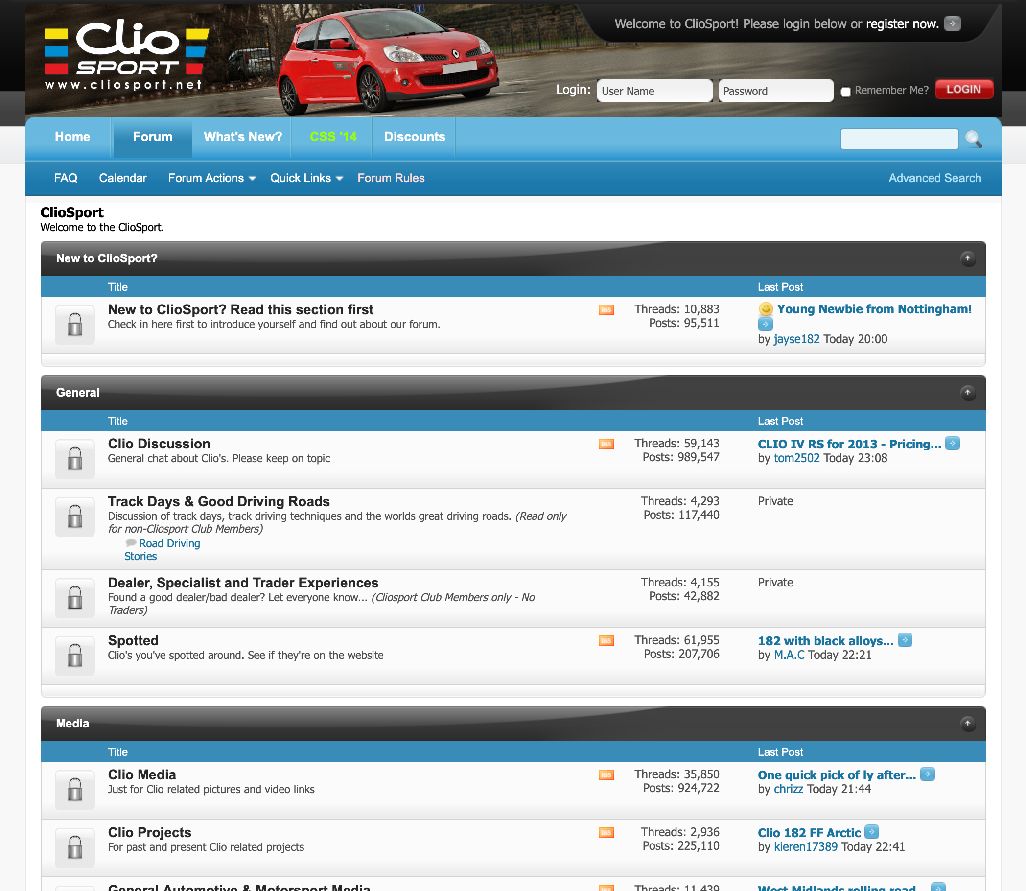Click RSS icon beside Clio Media

606,775
